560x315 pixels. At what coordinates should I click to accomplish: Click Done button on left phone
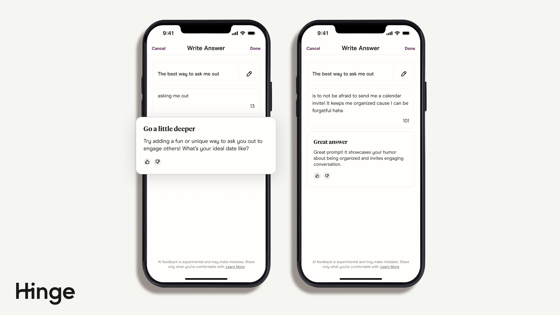[x=256, y=48]
